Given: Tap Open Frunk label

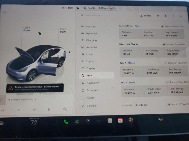Looking at the screenshot, I should coord(27,29).
